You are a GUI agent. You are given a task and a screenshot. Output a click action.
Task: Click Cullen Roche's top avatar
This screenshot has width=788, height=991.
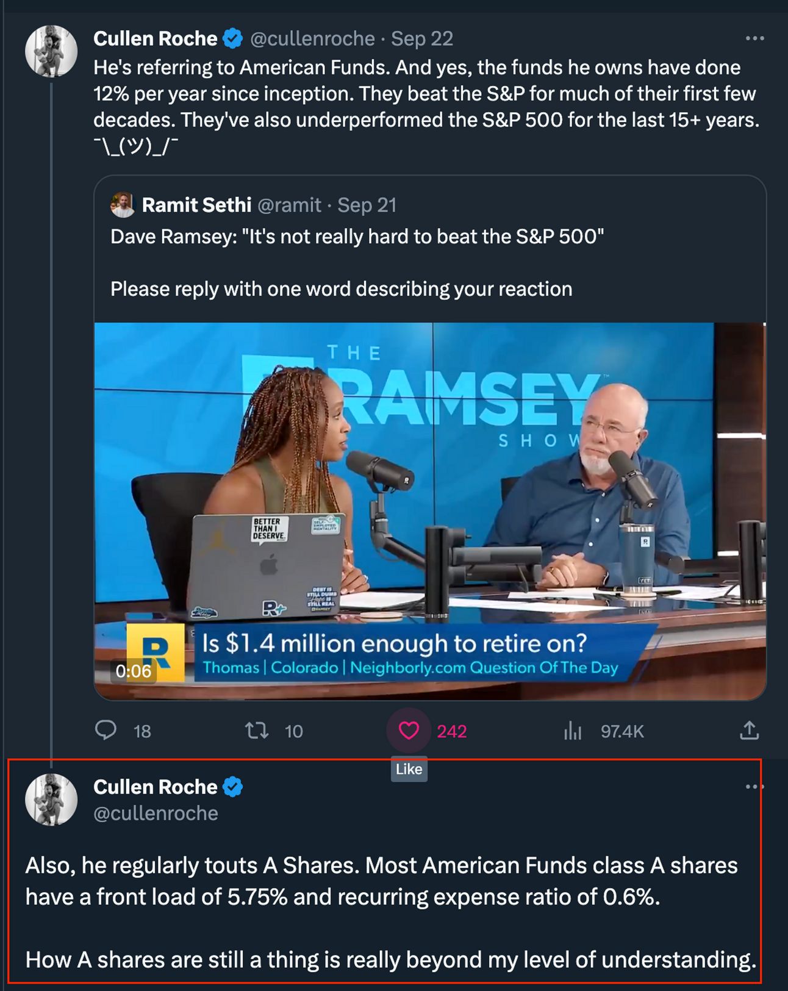pos(51,51)
